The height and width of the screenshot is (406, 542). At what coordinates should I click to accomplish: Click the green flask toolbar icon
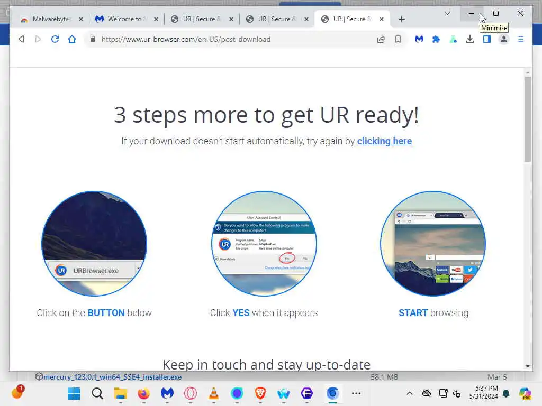point(453,39)
